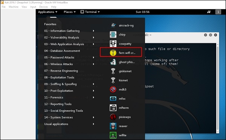This screenshot has height=140, width=226.
Task: Close the root@kali terminal window
Action: point(215,35)
